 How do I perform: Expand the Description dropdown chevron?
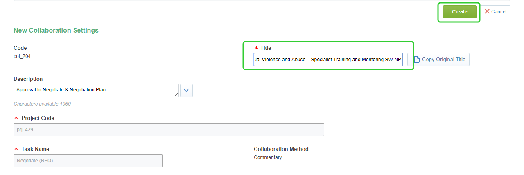pos(186,91)
